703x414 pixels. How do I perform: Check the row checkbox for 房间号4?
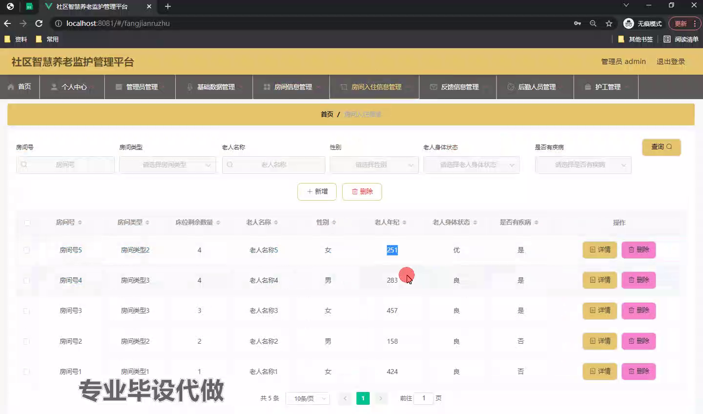[26, 280]
